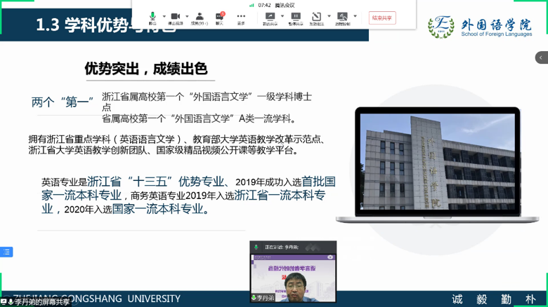The image size is (548, 307).
Task: Open the chat (聊天) panel
Action: pyautogui.click(x=220, y=17)
